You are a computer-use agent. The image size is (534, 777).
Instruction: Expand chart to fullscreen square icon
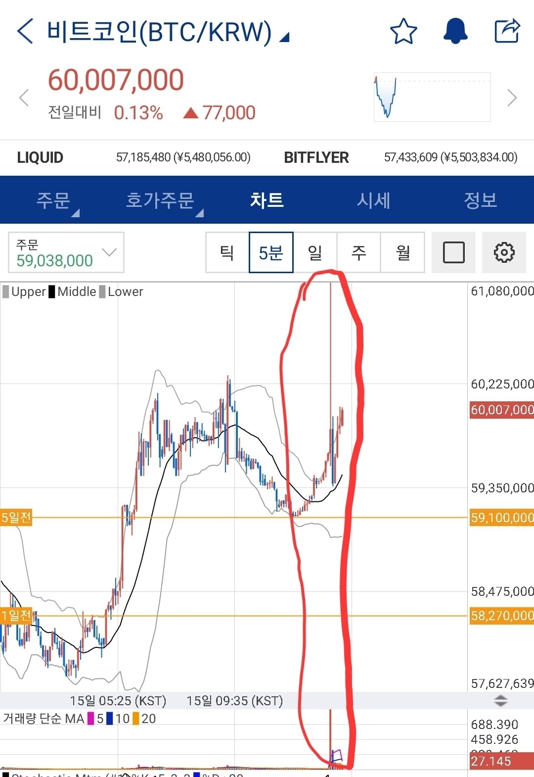tap(453, 252)
